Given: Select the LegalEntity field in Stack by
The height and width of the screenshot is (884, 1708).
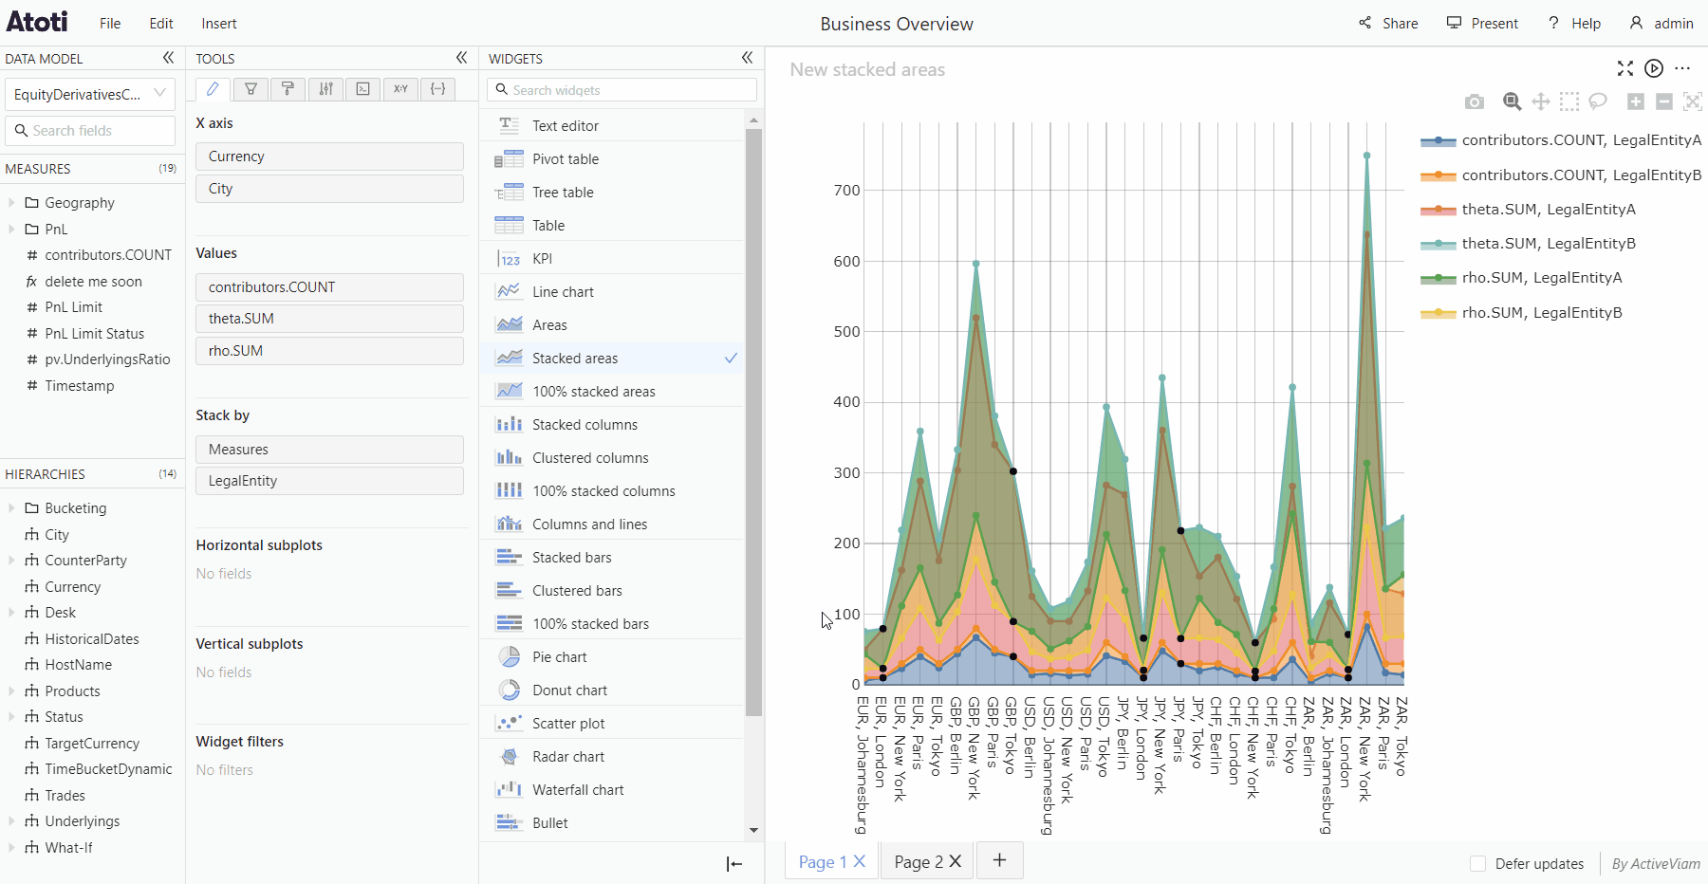Looking at the screenshot, I should 329,481.
